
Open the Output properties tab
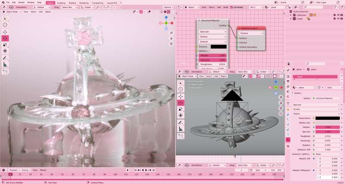[288, 81]
